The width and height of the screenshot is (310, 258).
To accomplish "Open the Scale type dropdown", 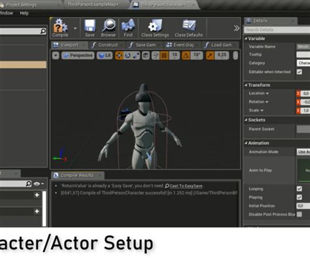I will click(256, 110).
